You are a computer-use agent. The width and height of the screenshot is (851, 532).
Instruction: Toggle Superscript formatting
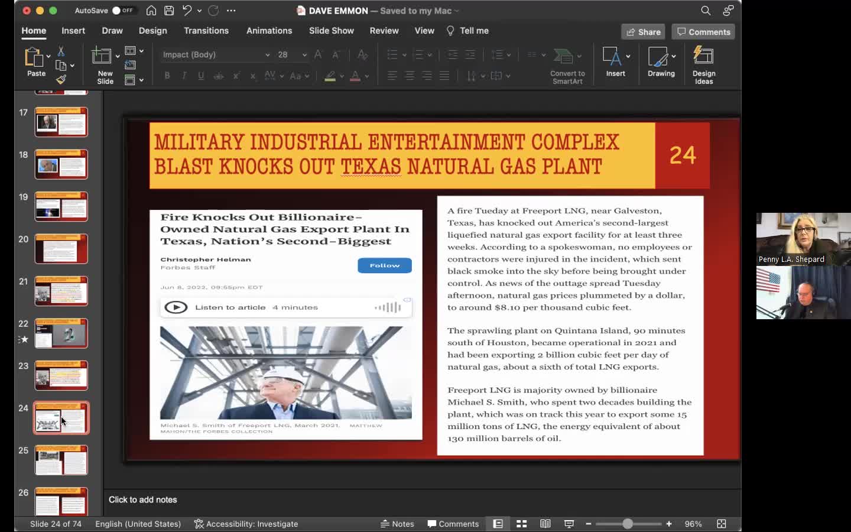pos(236,76)
